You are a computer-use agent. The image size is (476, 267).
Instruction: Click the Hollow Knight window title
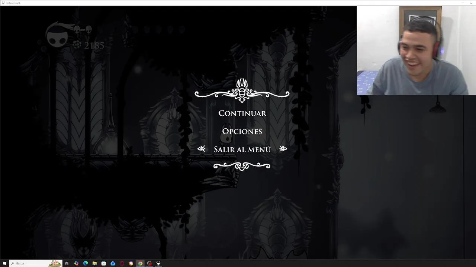coord(13,3)
